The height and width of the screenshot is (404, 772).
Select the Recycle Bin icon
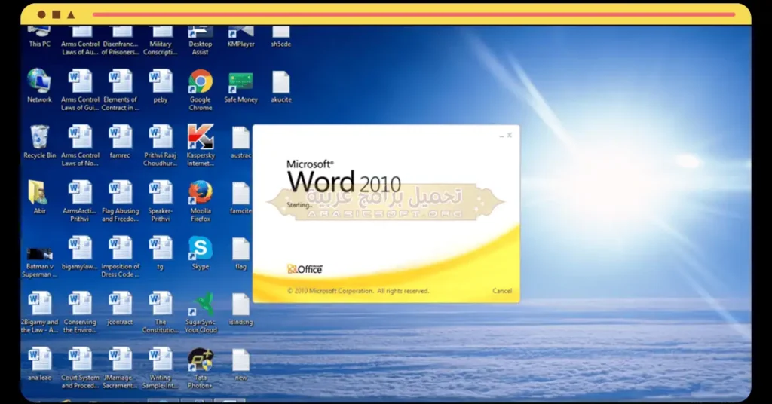coord(39,137)
